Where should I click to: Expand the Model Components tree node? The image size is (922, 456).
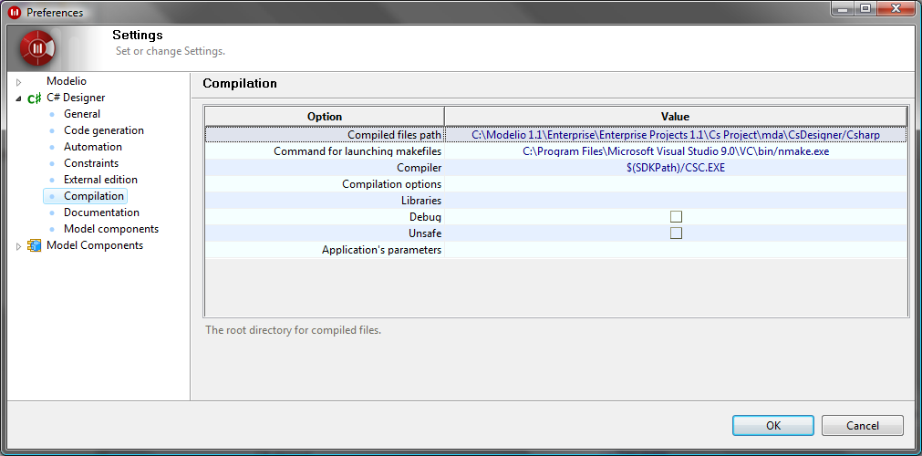(19, 246)
